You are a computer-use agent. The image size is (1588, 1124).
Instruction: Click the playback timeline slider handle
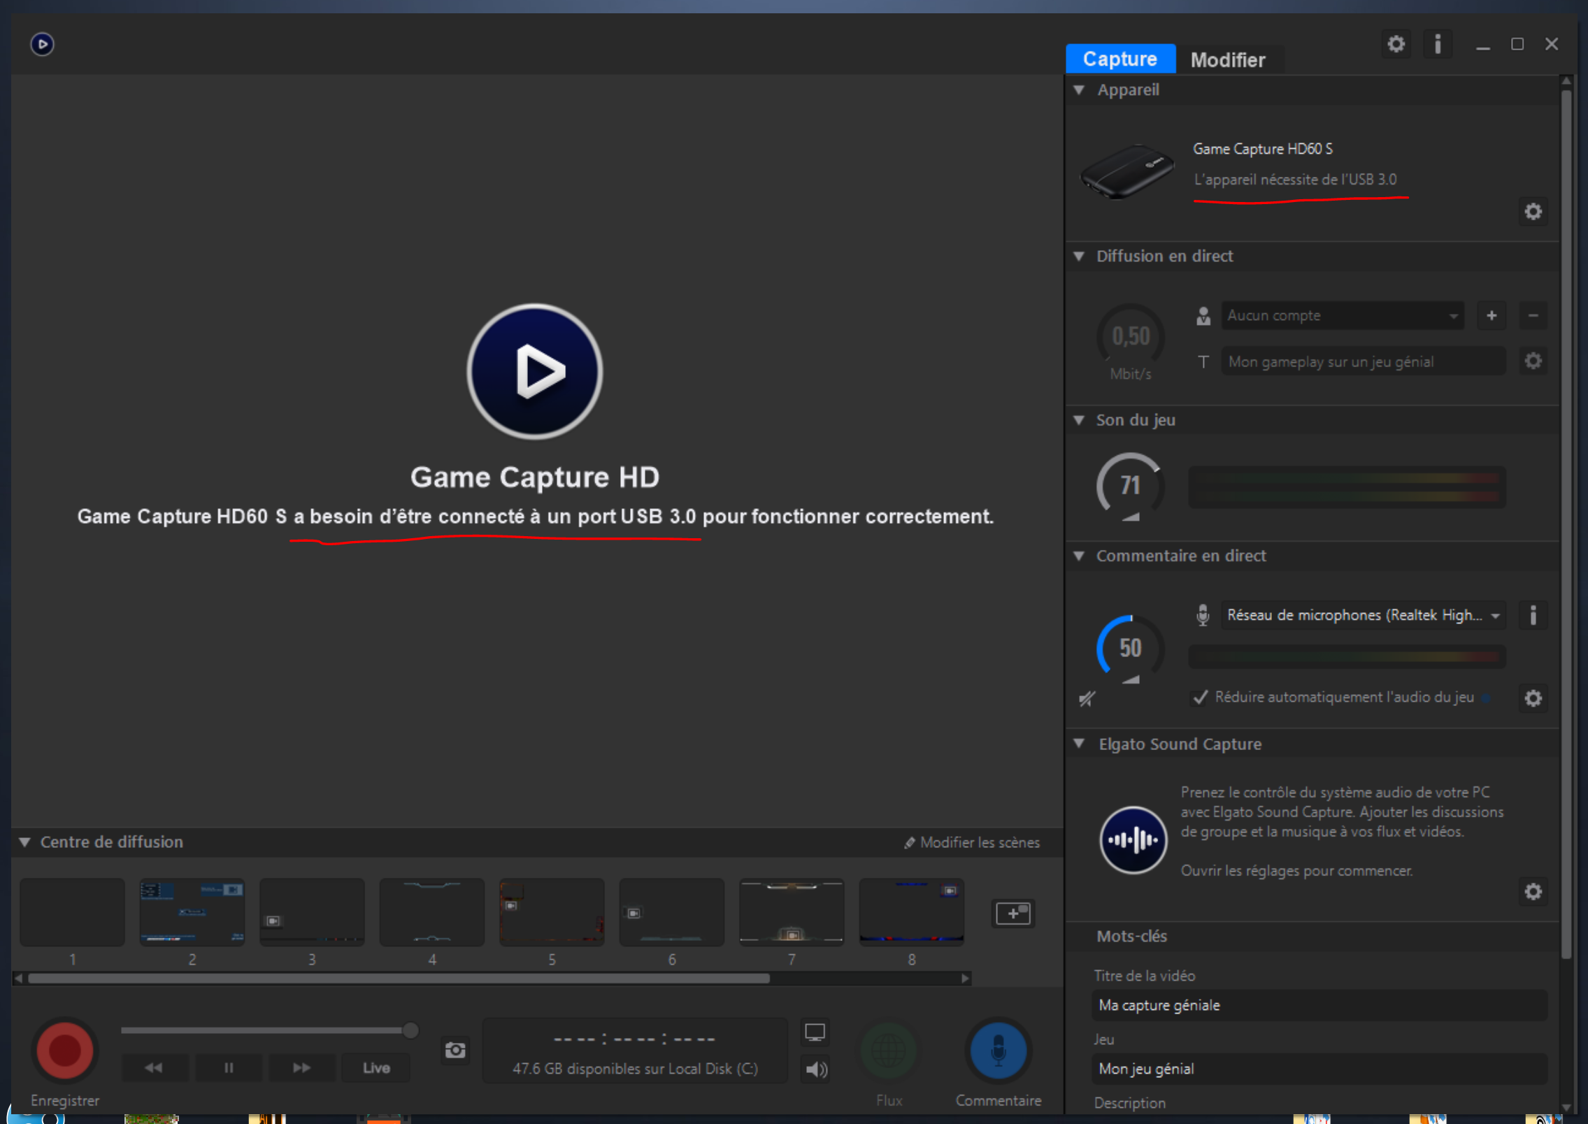(x=410, y=1030)
